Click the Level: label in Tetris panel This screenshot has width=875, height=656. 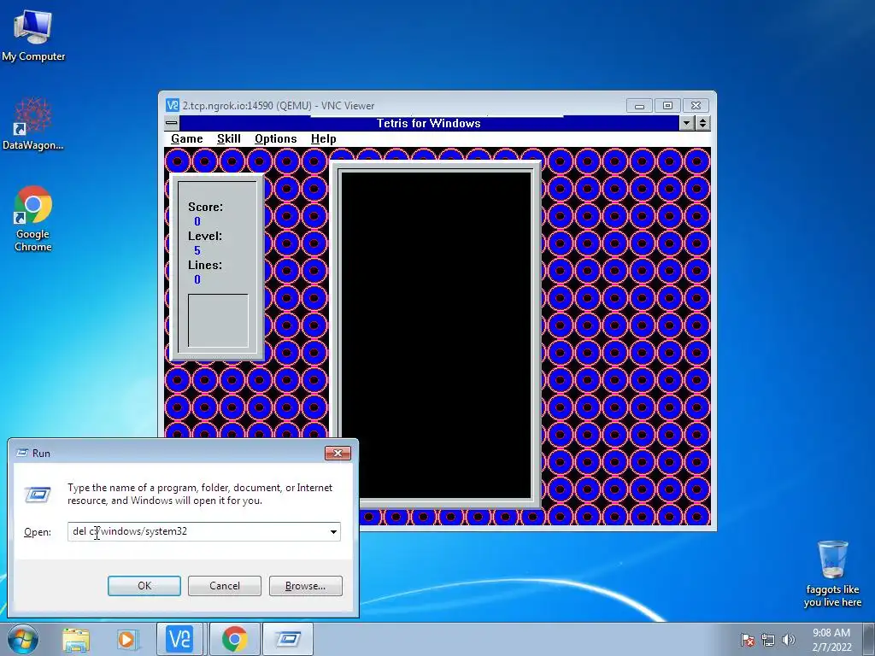[205, 236]
